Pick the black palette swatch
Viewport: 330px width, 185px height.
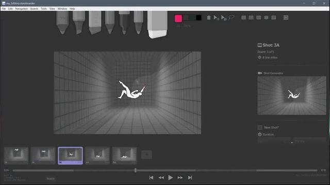[199, 18]
